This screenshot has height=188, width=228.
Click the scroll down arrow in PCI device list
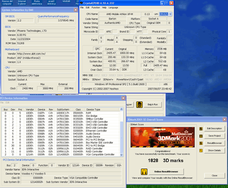click(121, 155)
